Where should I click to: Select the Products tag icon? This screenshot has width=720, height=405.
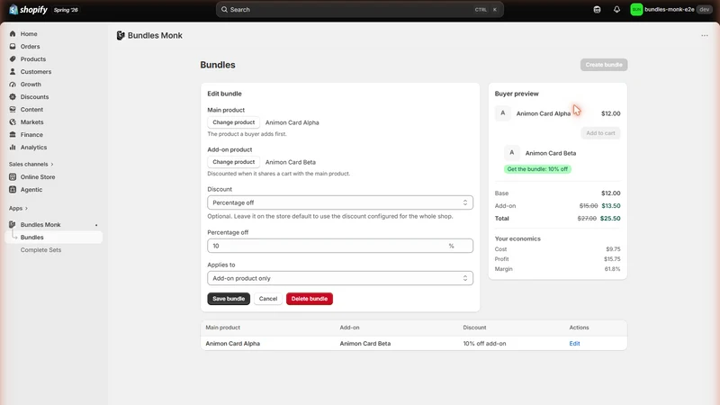13,59
